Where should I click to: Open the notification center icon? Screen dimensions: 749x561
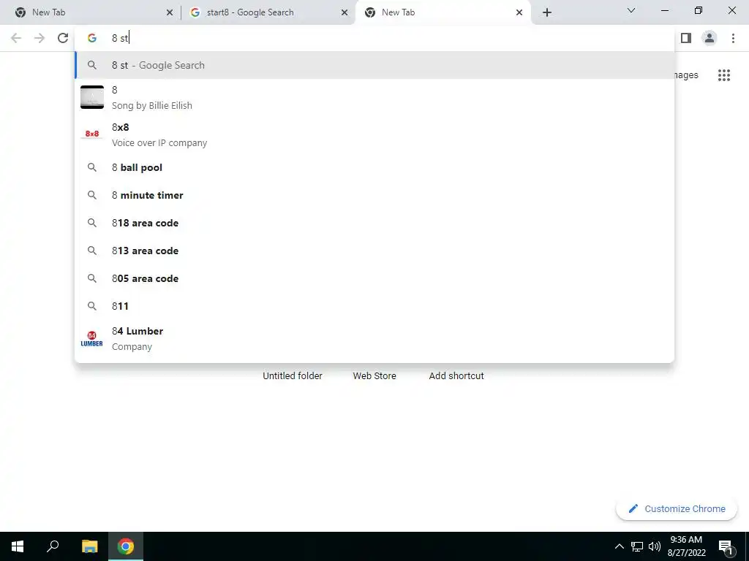726,547
